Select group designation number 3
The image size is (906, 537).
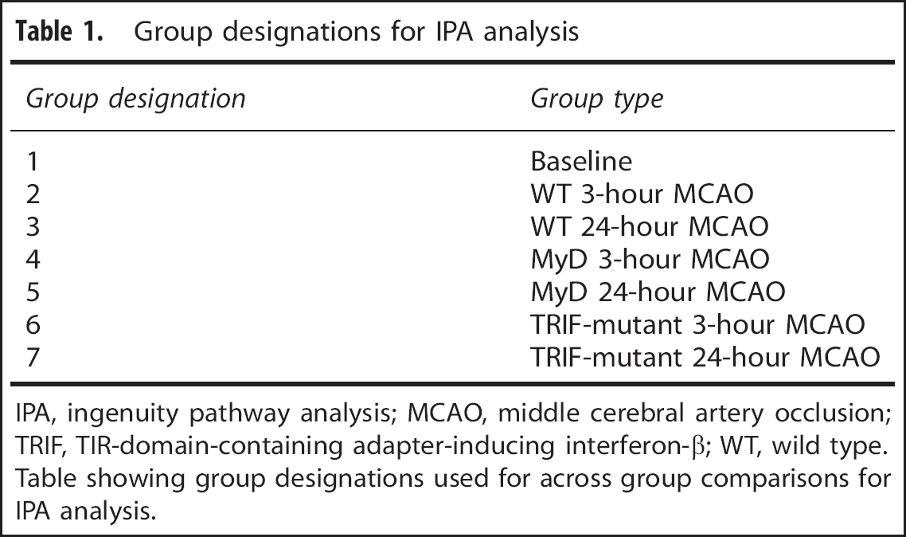click(33, 226)
